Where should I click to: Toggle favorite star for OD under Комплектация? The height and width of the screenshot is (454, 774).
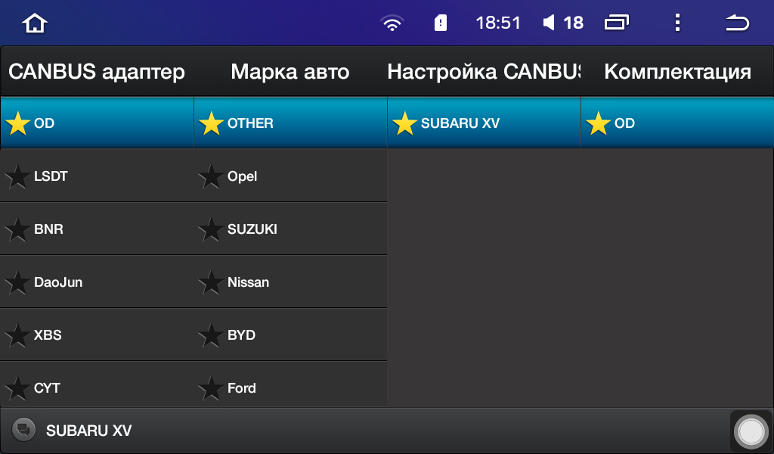tap(599, 123)
